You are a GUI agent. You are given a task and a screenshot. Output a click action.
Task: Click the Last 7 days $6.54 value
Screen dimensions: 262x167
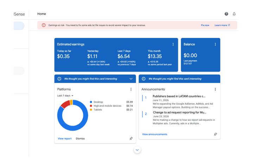tap(124, 56)
